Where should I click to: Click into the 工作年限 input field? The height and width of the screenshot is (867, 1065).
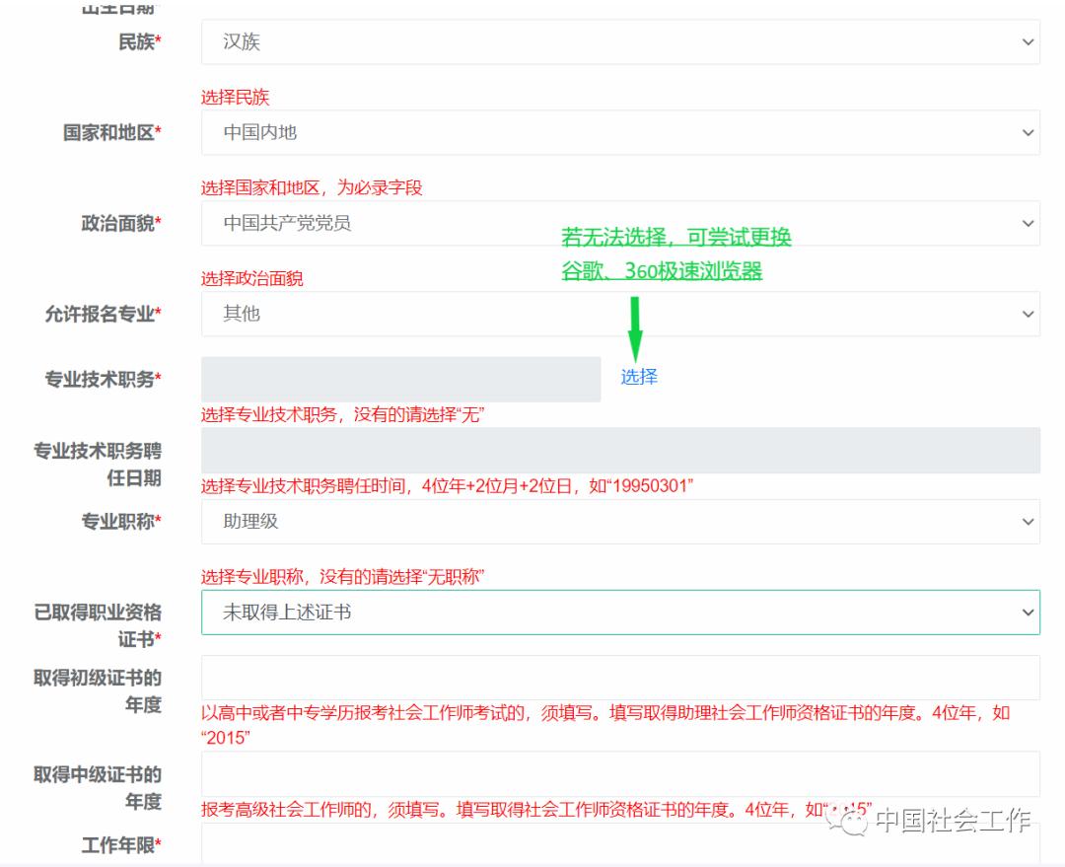(619, 844)
